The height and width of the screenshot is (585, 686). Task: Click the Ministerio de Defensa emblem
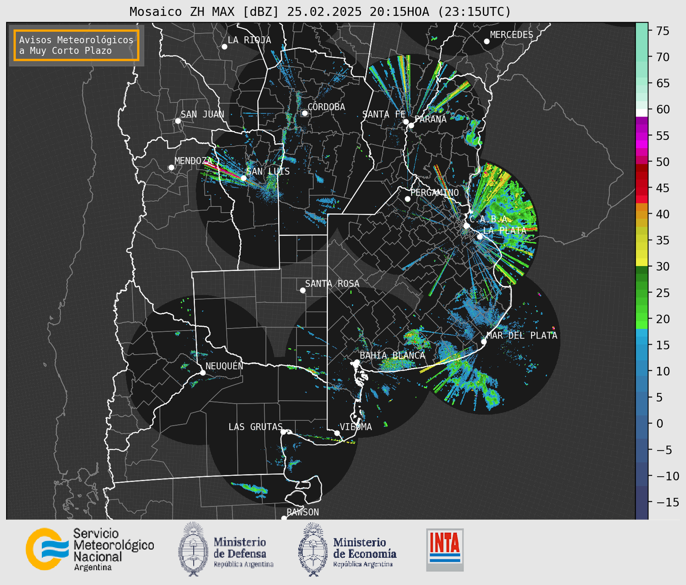click(194, 549)
